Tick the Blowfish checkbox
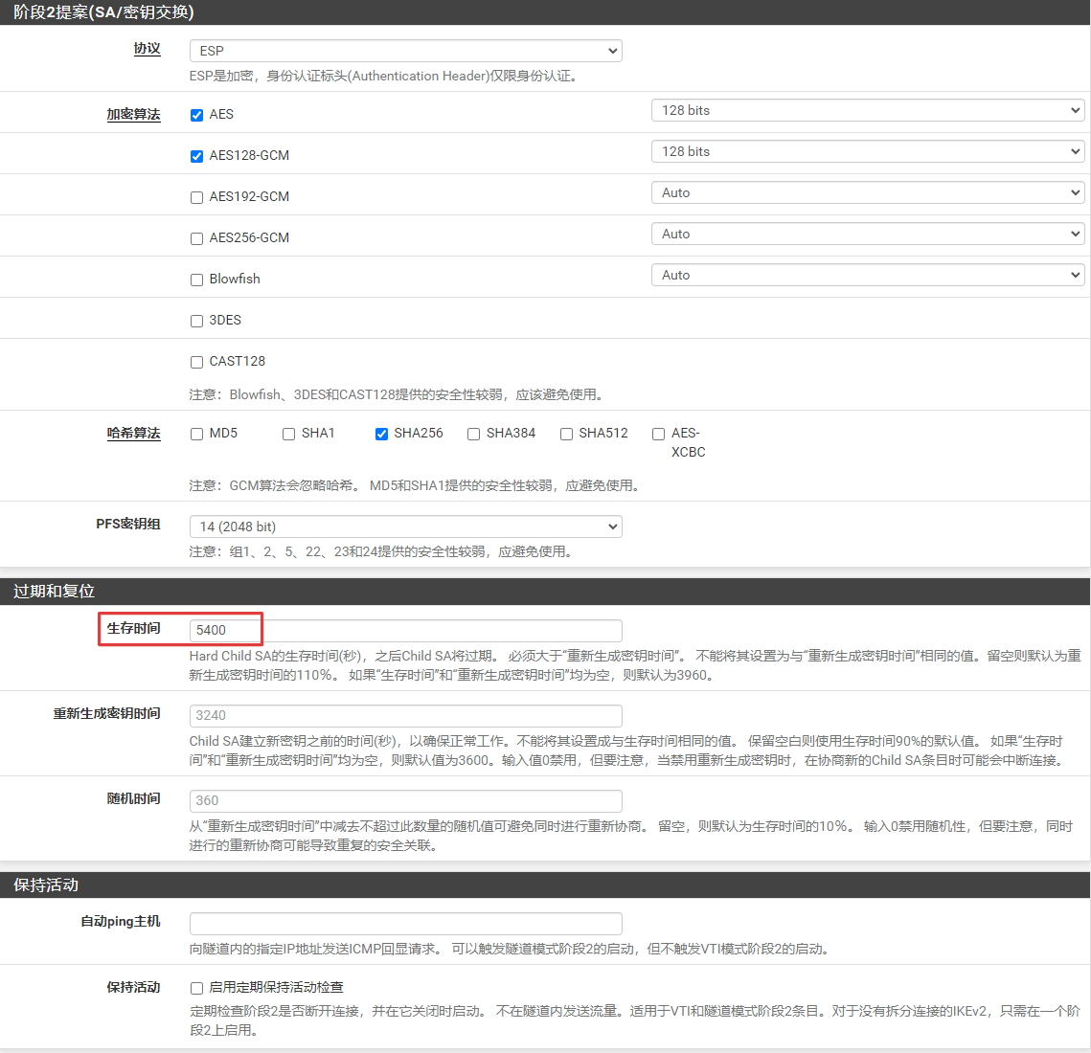 click(196, 280)
